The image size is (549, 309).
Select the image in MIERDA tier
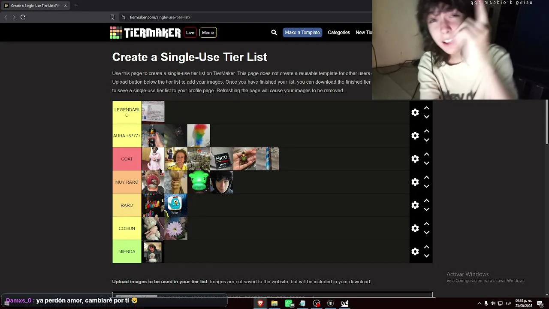coord(153,251)
